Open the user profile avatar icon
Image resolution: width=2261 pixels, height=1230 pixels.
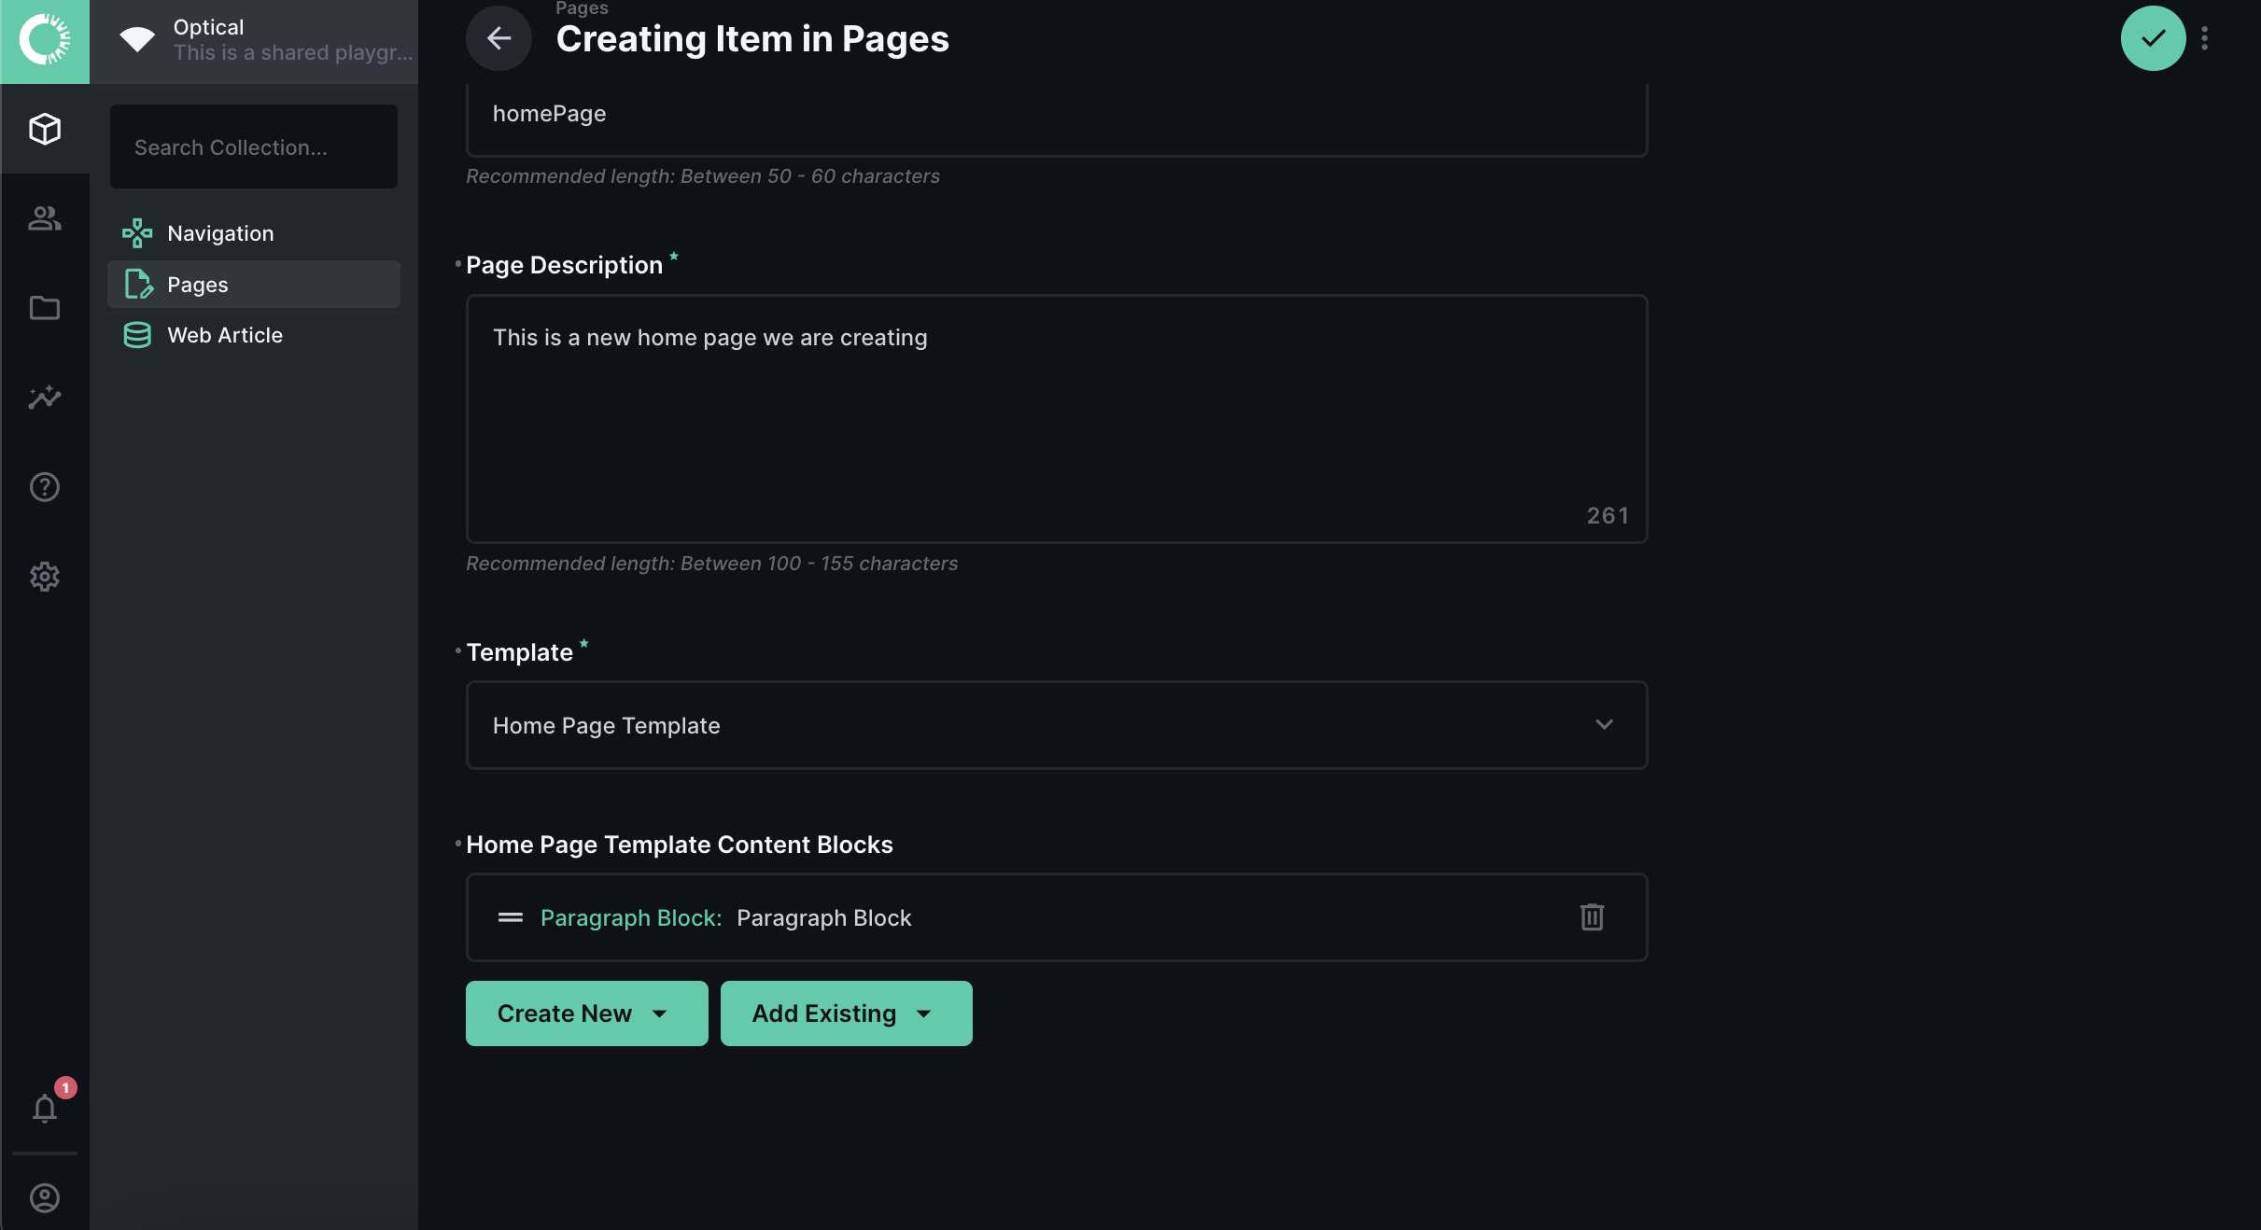pyautogui.click(x=45, y=1197)
